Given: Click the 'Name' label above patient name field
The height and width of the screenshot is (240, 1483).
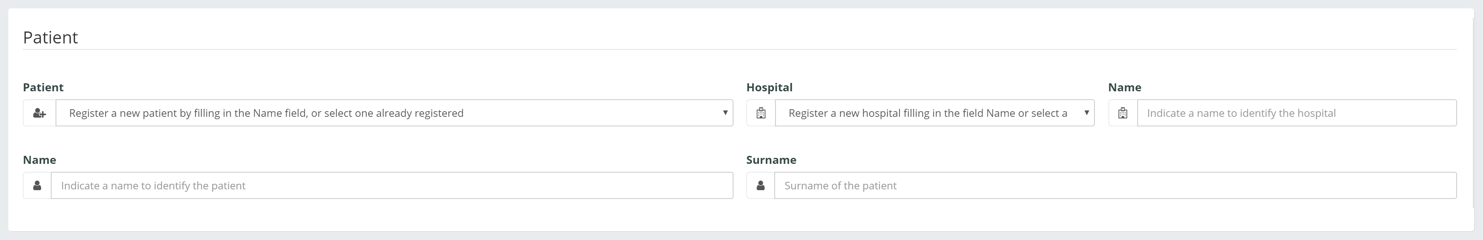Looking at the screenshot, I should coord(39,159).
